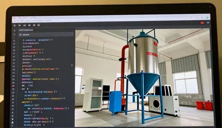Click the circle icon near the sidebar's top

click(x=14, y=34)
